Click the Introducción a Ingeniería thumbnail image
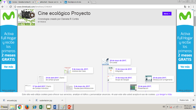Image resolution: width=196 pixels, height=110 pixels. [x=149, y=79]
